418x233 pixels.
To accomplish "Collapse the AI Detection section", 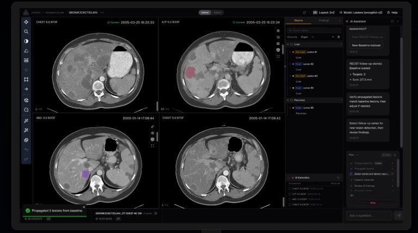I will (289, 177).
